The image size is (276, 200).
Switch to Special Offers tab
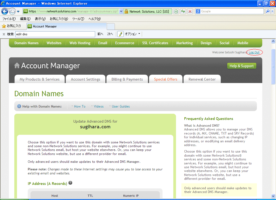166,80
